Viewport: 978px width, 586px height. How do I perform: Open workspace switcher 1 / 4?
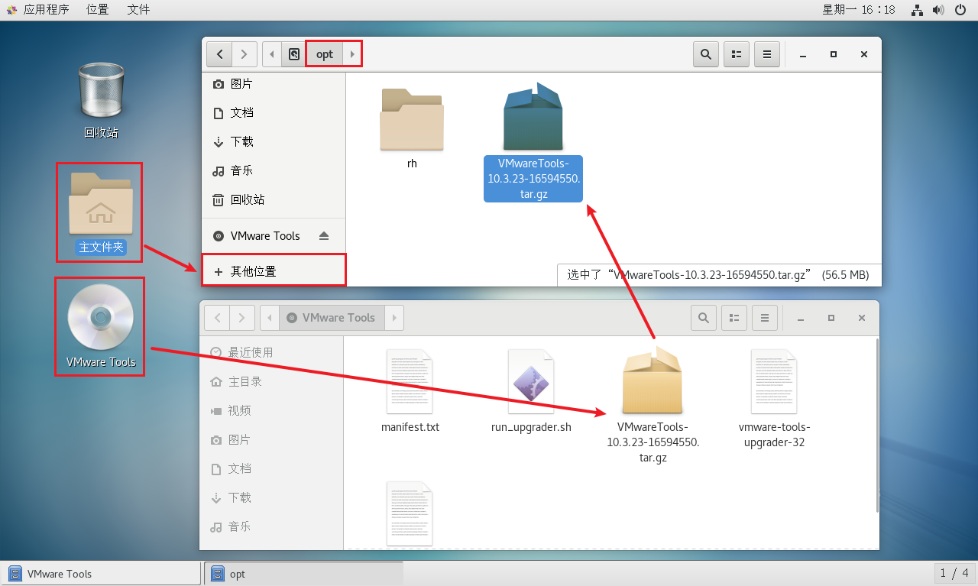tap(954, 573)
